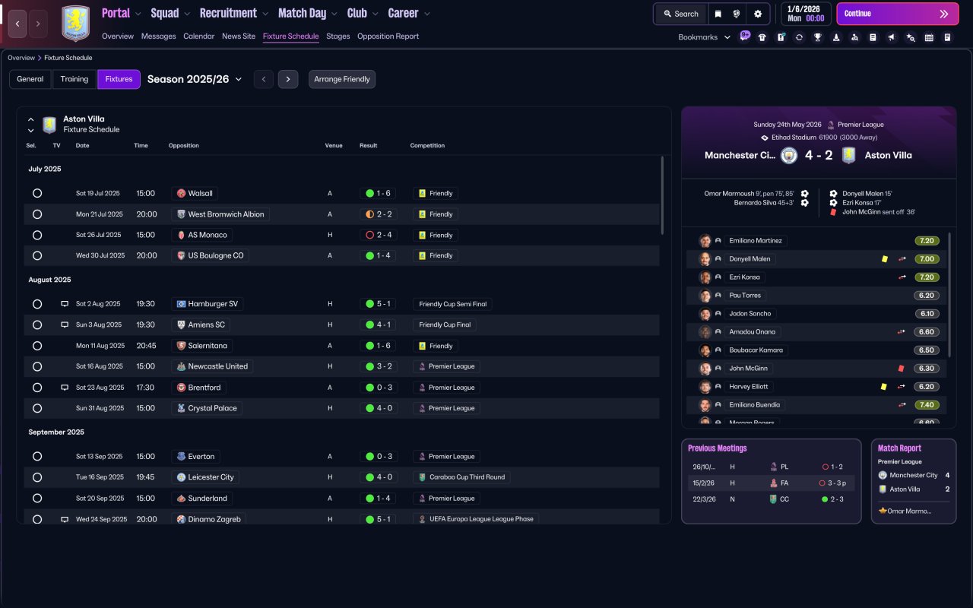Select the West Bromwich Albion fixture radio button
Viewport: 973px width, 608px height.
(37, 214)
